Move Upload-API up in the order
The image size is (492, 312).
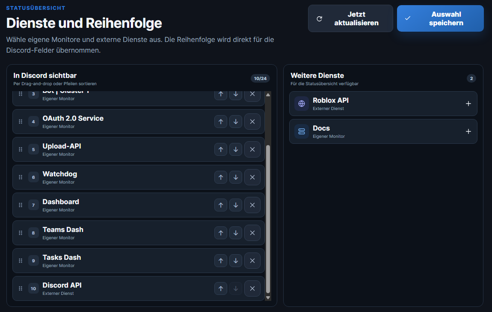point(221,149)
